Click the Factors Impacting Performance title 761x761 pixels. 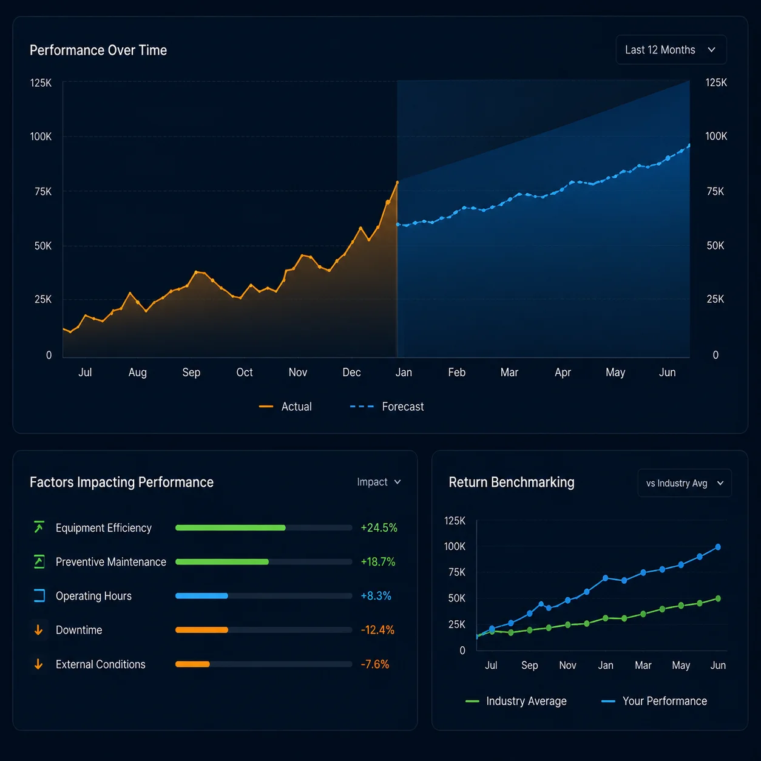pos(121,482)
